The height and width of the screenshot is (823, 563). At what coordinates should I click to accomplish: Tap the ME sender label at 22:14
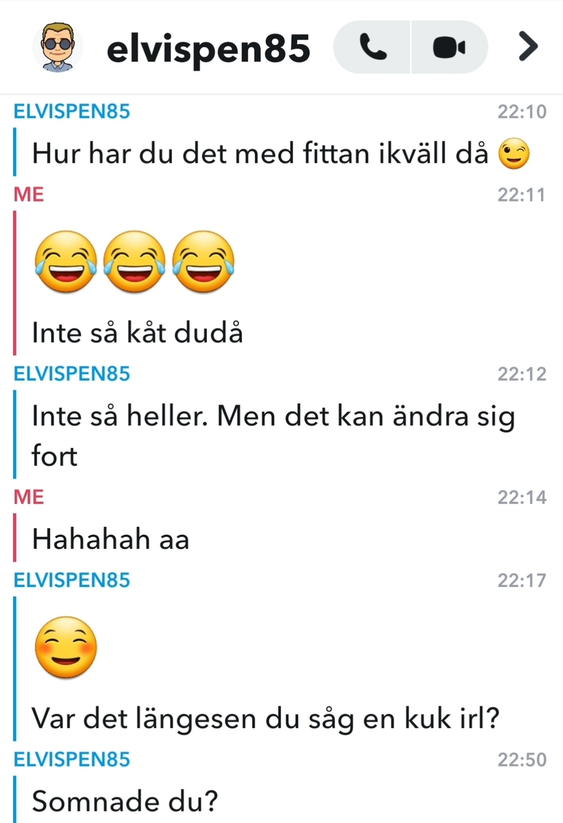29,497
